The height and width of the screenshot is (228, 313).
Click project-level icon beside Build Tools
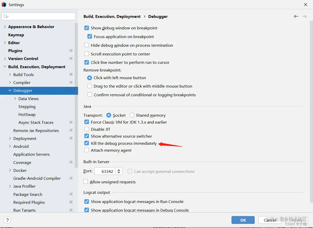71,75
